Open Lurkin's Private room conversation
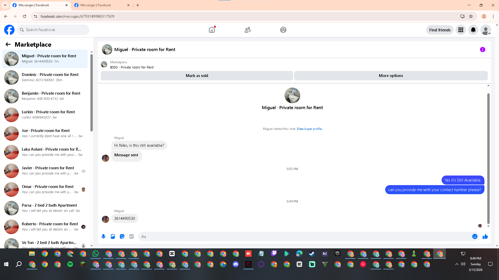 (45, 115)
